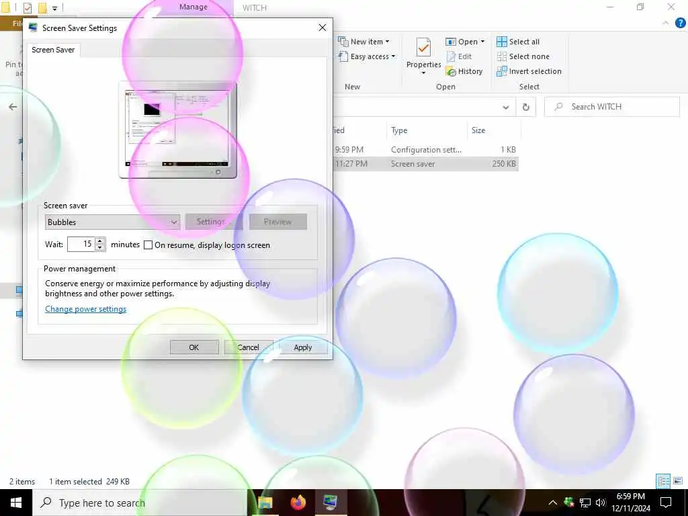Open File Explorer from the taskbar
Screen dimensions: 688x516
(x=265, y=503)
